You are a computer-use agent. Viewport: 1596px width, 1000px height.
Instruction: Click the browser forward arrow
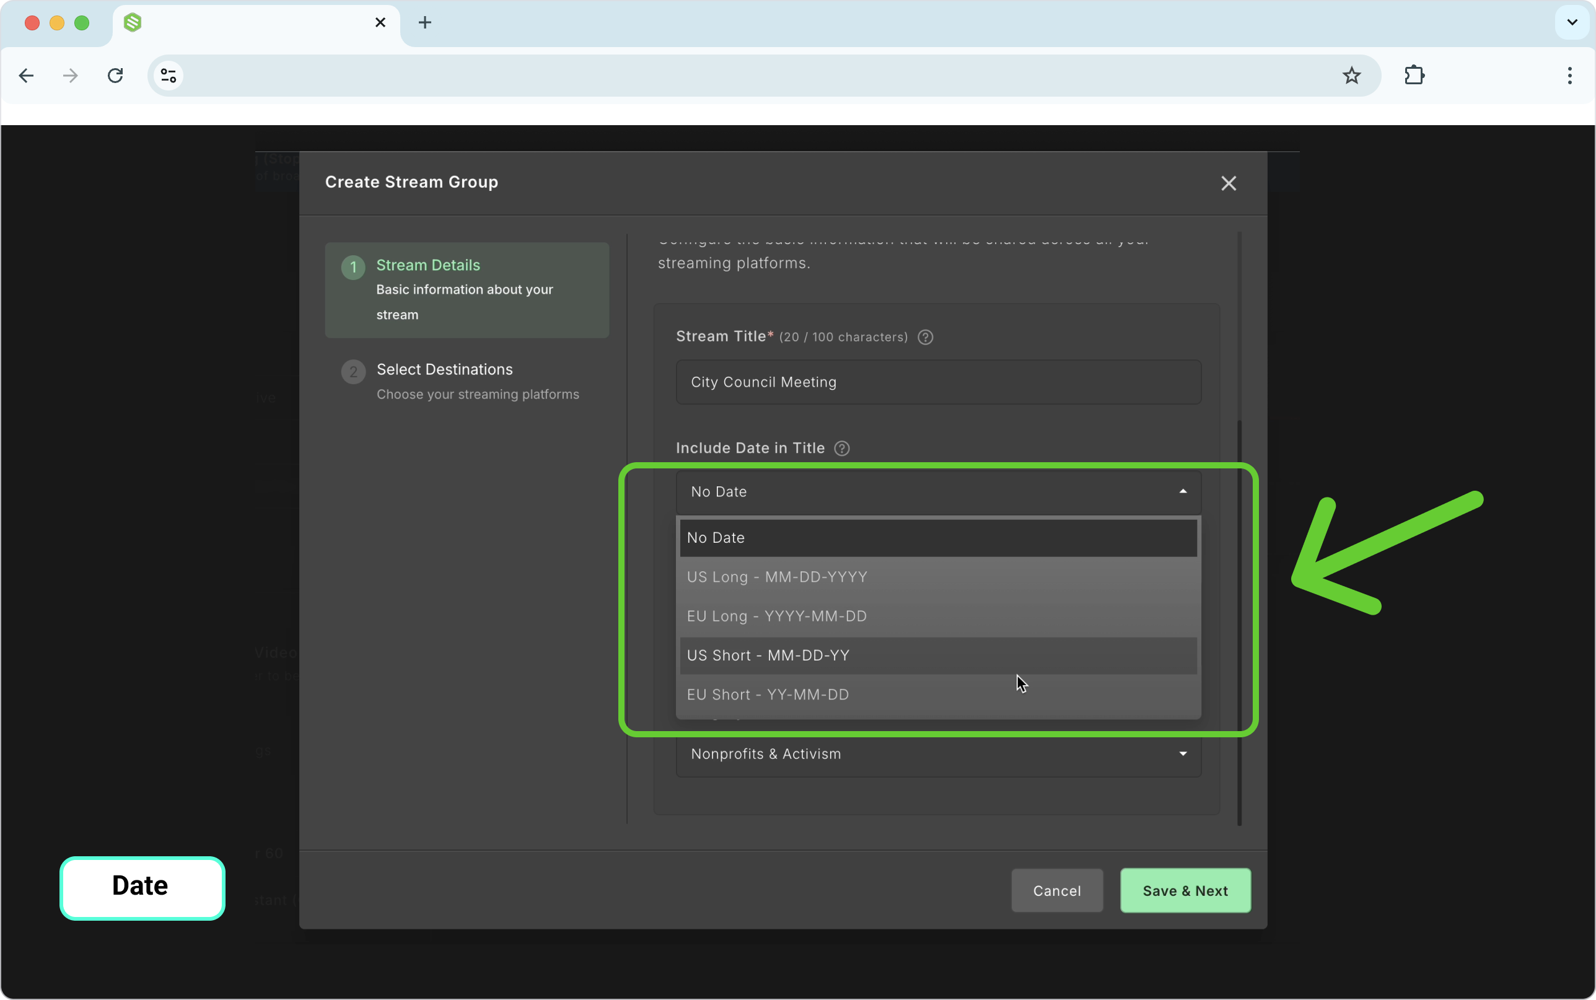[70, 76]
